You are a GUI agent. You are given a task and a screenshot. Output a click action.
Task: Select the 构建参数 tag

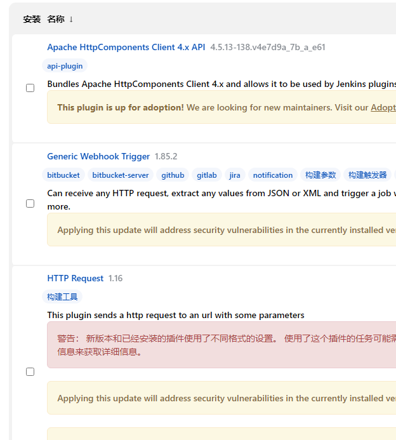[x=320, y=175]
